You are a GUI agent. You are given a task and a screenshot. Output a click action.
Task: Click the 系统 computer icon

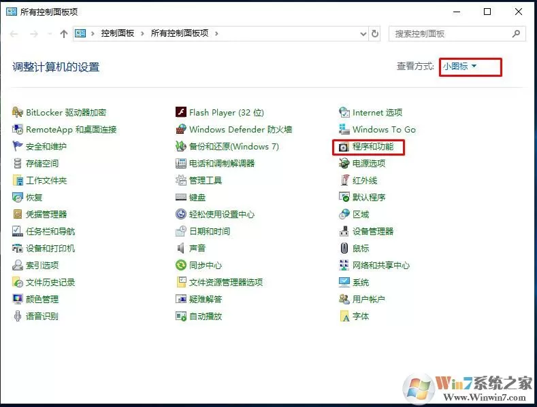tap(344, 282)
